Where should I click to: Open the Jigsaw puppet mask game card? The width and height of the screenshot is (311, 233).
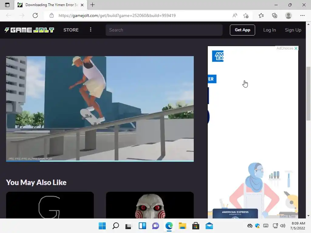pyautogui.click(x=150, y=205)
